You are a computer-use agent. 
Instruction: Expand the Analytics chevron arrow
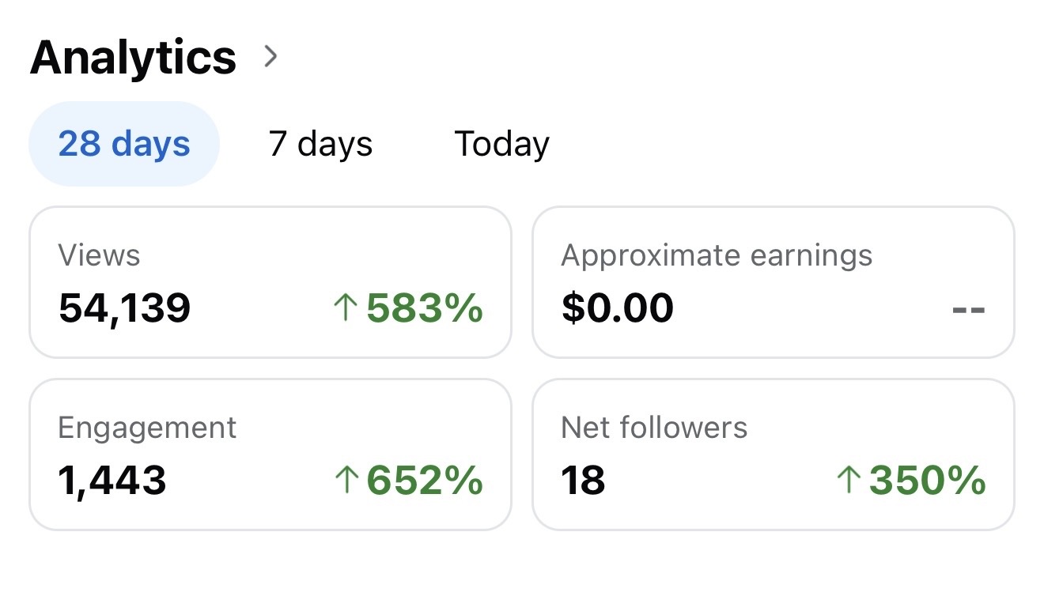271,56
